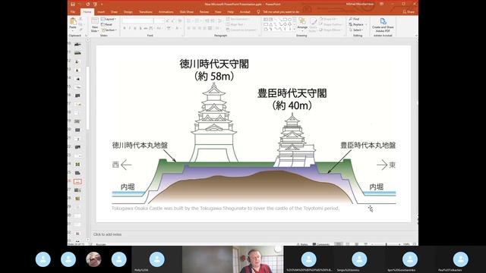Screen dimensions: 486x273
Task: Click the Replace button
Action: coord(356,24)
